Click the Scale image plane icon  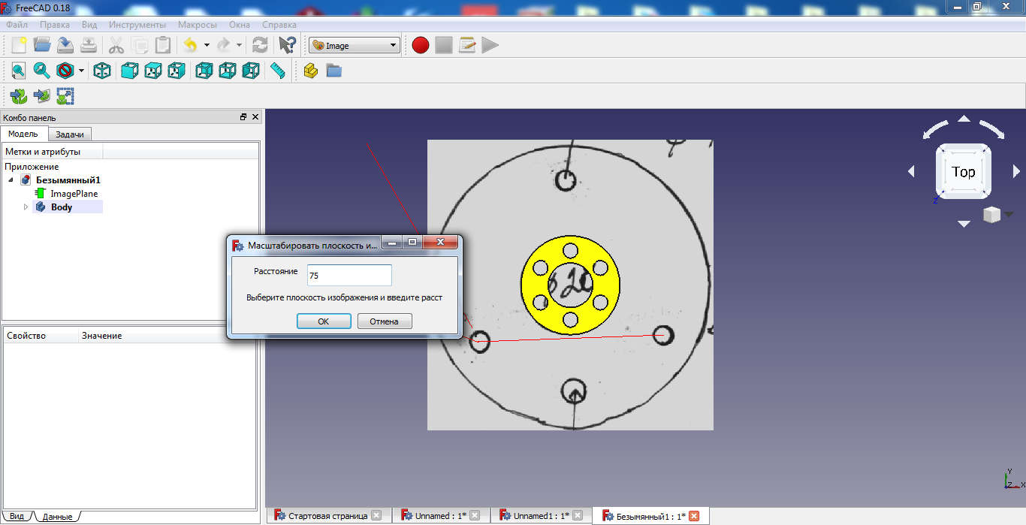65,96
